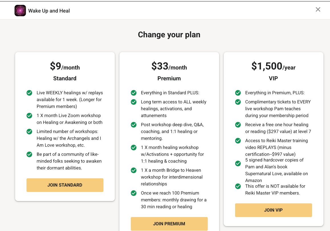Click the JOIN STANDARD button
This screenshot has height=231, width=330.
coord(65,185)
